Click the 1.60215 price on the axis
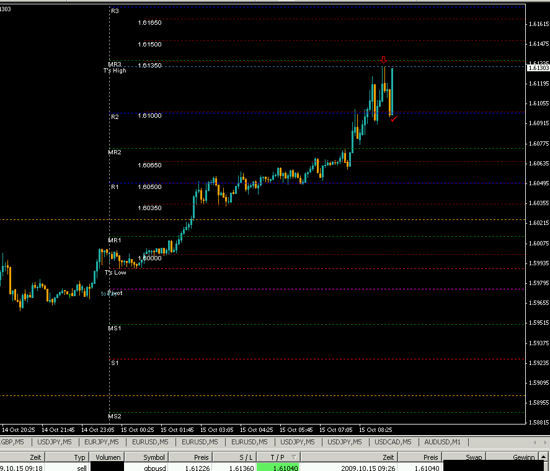Screen dimensions: 550x471 coord(539,223)
